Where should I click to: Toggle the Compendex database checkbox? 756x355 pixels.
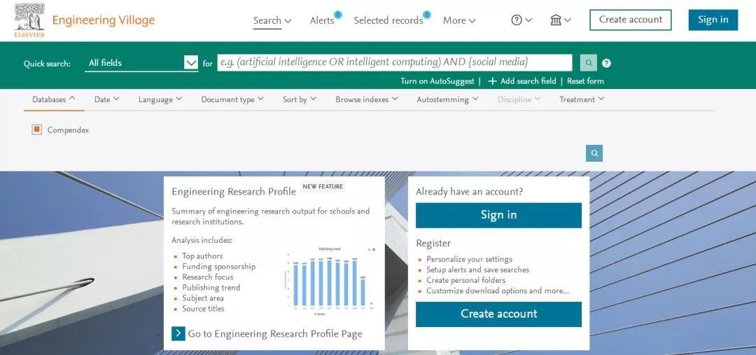pyautogui.click(x=37, y=130)
